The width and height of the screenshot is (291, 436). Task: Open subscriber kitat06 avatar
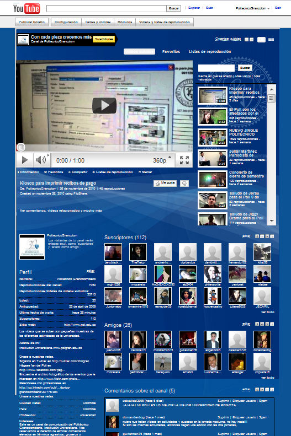click(262, 252)
